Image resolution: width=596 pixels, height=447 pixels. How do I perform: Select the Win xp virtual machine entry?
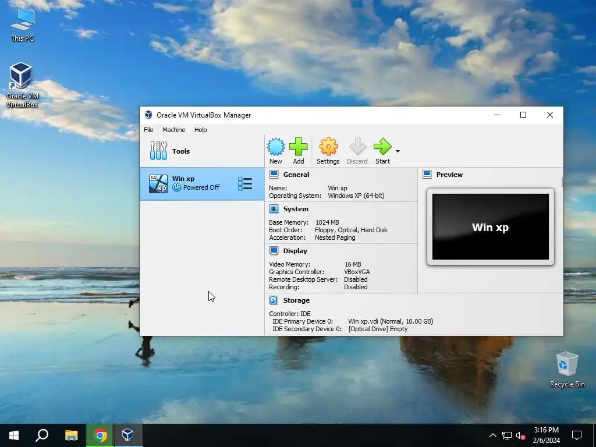pyautogui.click(x=202, y=184)
